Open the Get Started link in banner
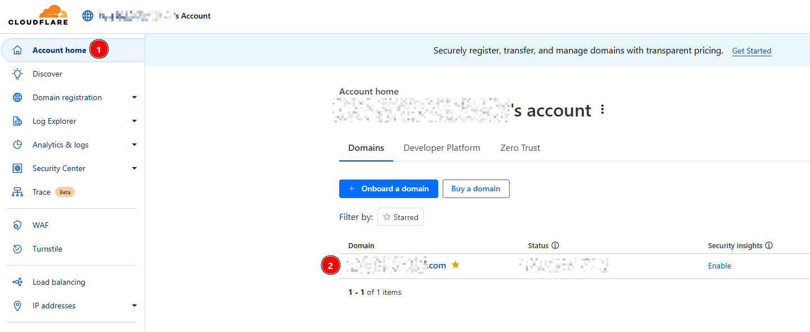This screenshot has width=810, height=332. [x=751, y=51]
